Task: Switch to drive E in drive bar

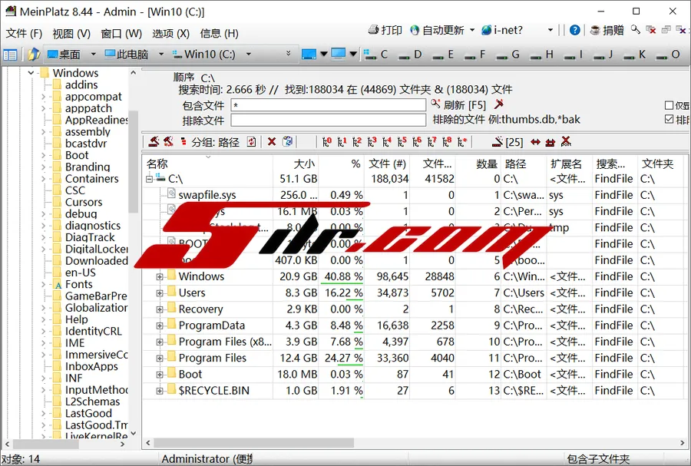Action: pos(443,55)
